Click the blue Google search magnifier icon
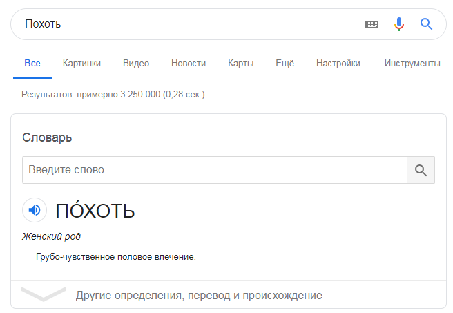This screenshot has width=453, height=313. [426, 24]
